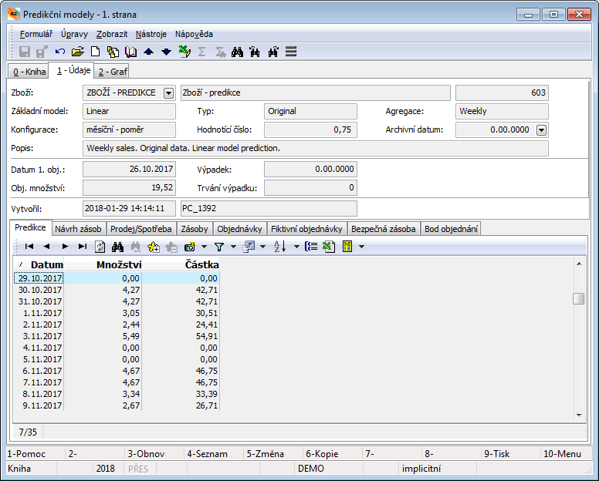The width and height of the screenshot is (599, 481).
Task: Open the Nástroje menu
Action: (x=151, y=34)
